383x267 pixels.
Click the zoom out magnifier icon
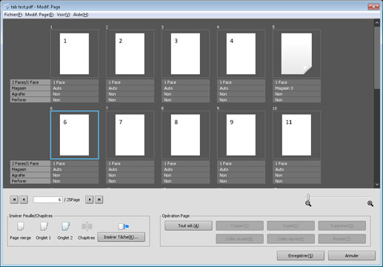tap(308, 204)
